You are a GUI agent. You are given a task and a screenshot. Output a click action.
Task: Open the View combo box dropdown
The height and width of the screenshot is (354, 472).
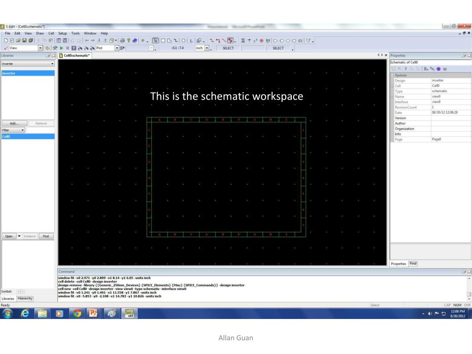(x=40, y=48)
